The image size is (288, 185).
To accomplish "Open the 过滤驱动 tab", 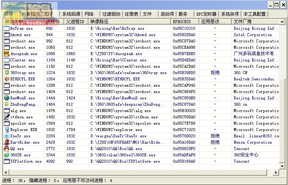I will tap(111, 14).
